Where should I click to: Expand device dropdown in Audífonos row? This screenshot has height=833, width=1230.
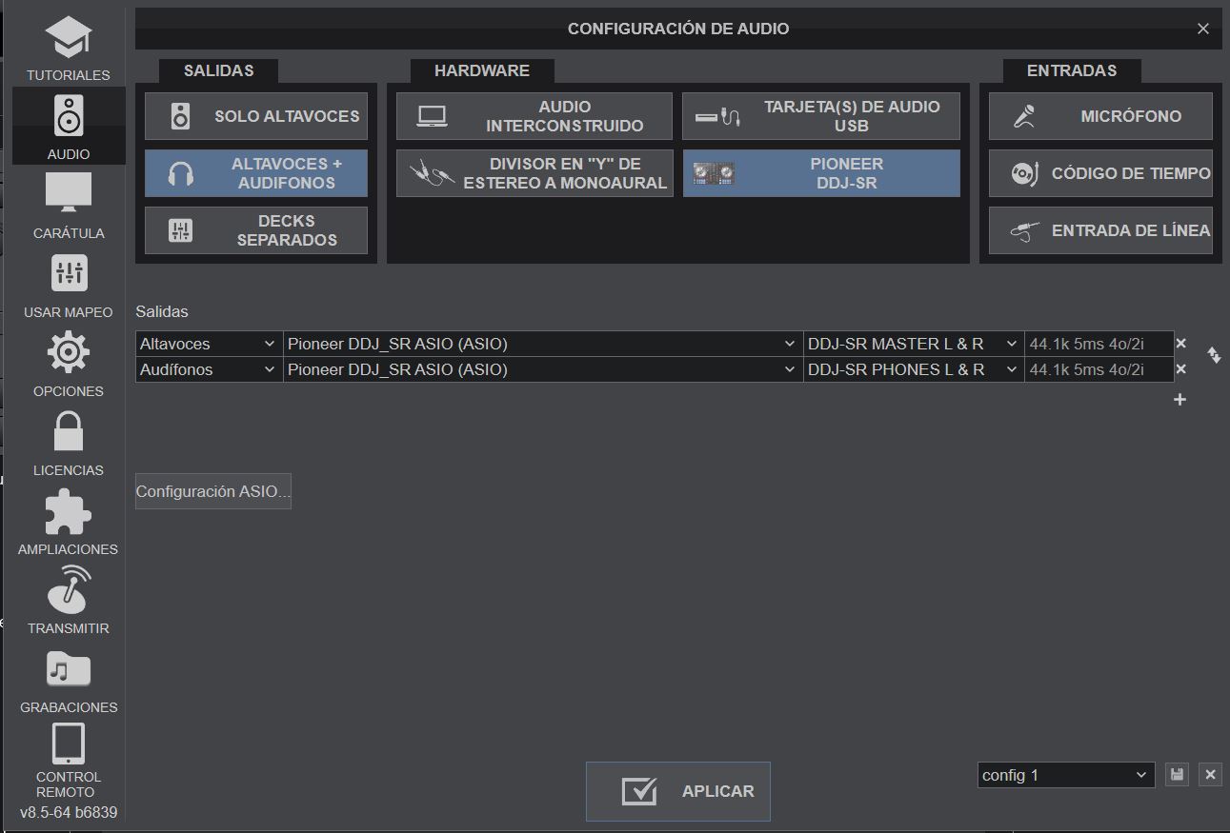tap(543, 369)
